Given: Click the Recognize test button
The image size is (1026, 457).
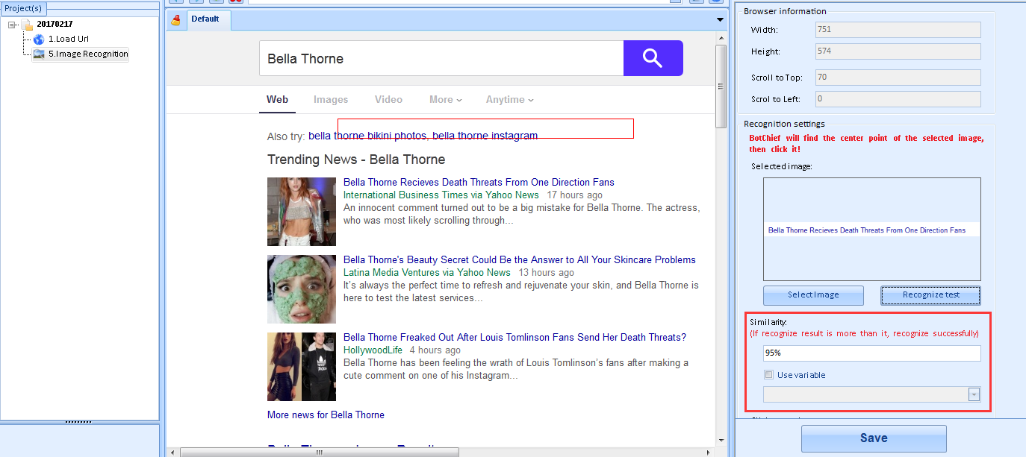Looking at the screenshot, I should pos(930,295).
